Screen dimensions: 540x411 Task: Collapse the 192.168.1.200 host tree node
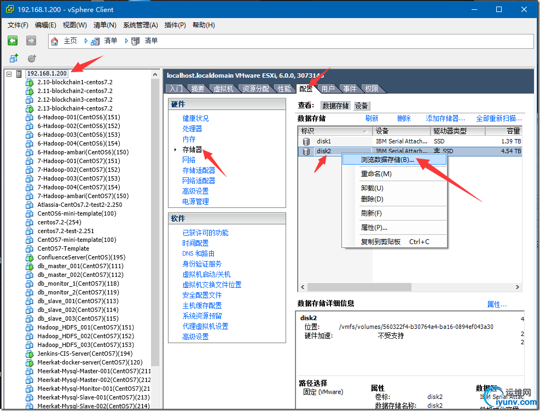[x=9, y=74]
